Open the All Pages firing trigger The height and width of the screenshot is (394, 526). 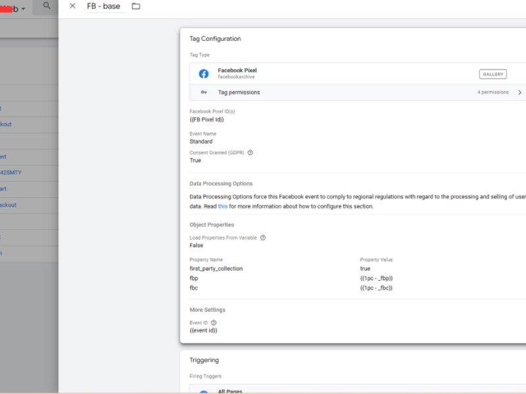click(358, 389)
